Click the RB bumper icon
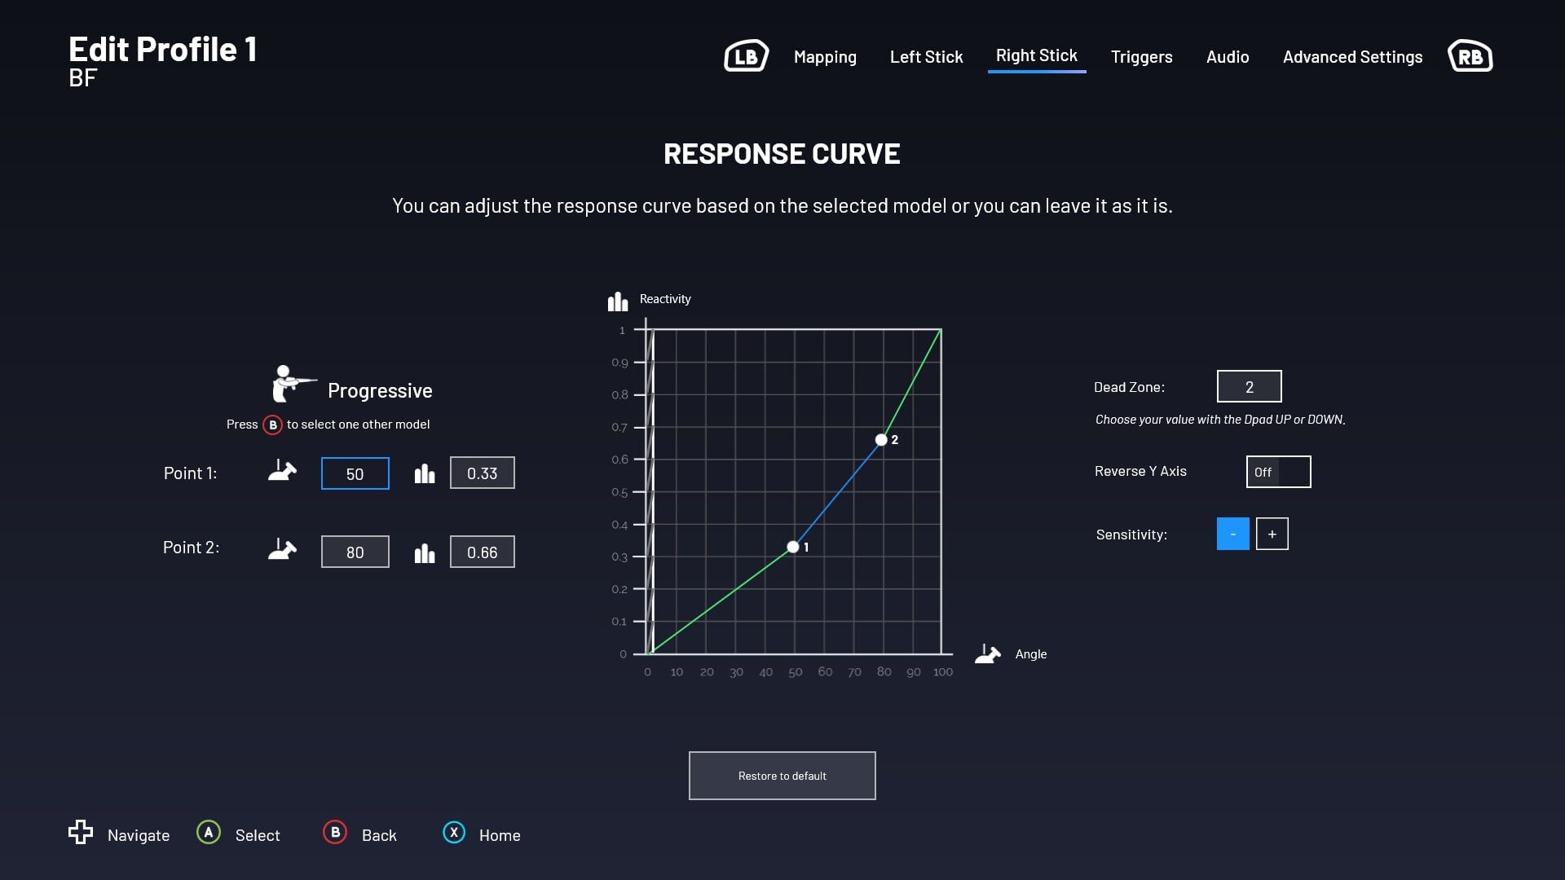The height and width of the screenshot is (880, 1565). coord(1470,56)
